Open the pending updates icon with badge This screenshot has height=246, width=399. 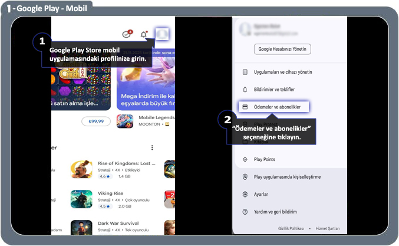(127, 35)
